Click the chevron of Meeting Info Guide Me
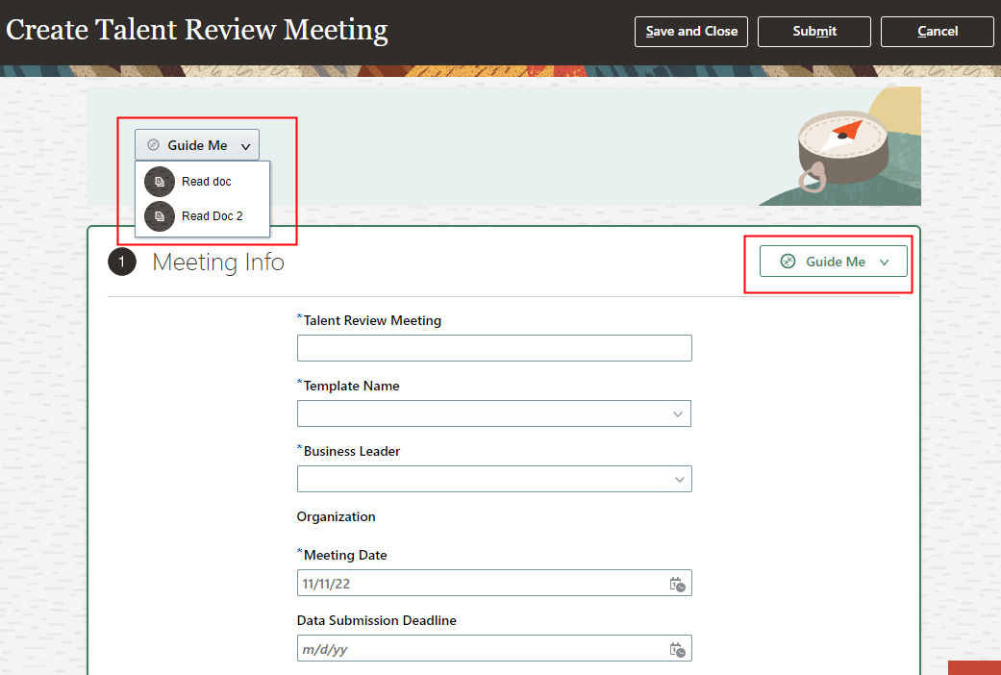 tap(885, 262)
